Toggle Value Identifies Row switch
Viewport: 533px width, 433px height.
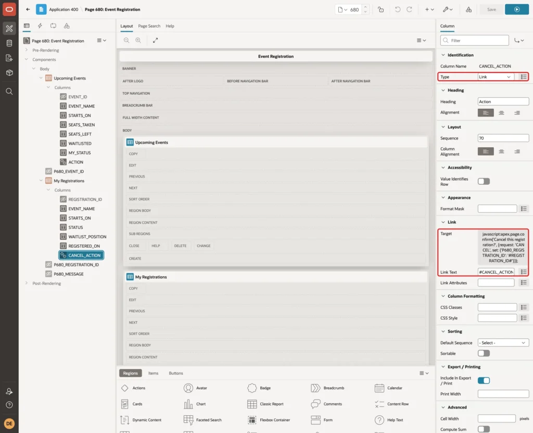484,182
